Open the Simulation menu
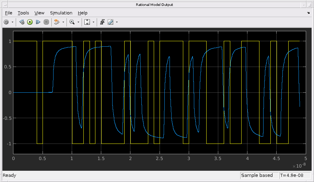Image resolution: width=314 pixels, height=182 pixels. click(x=61, y=13)
